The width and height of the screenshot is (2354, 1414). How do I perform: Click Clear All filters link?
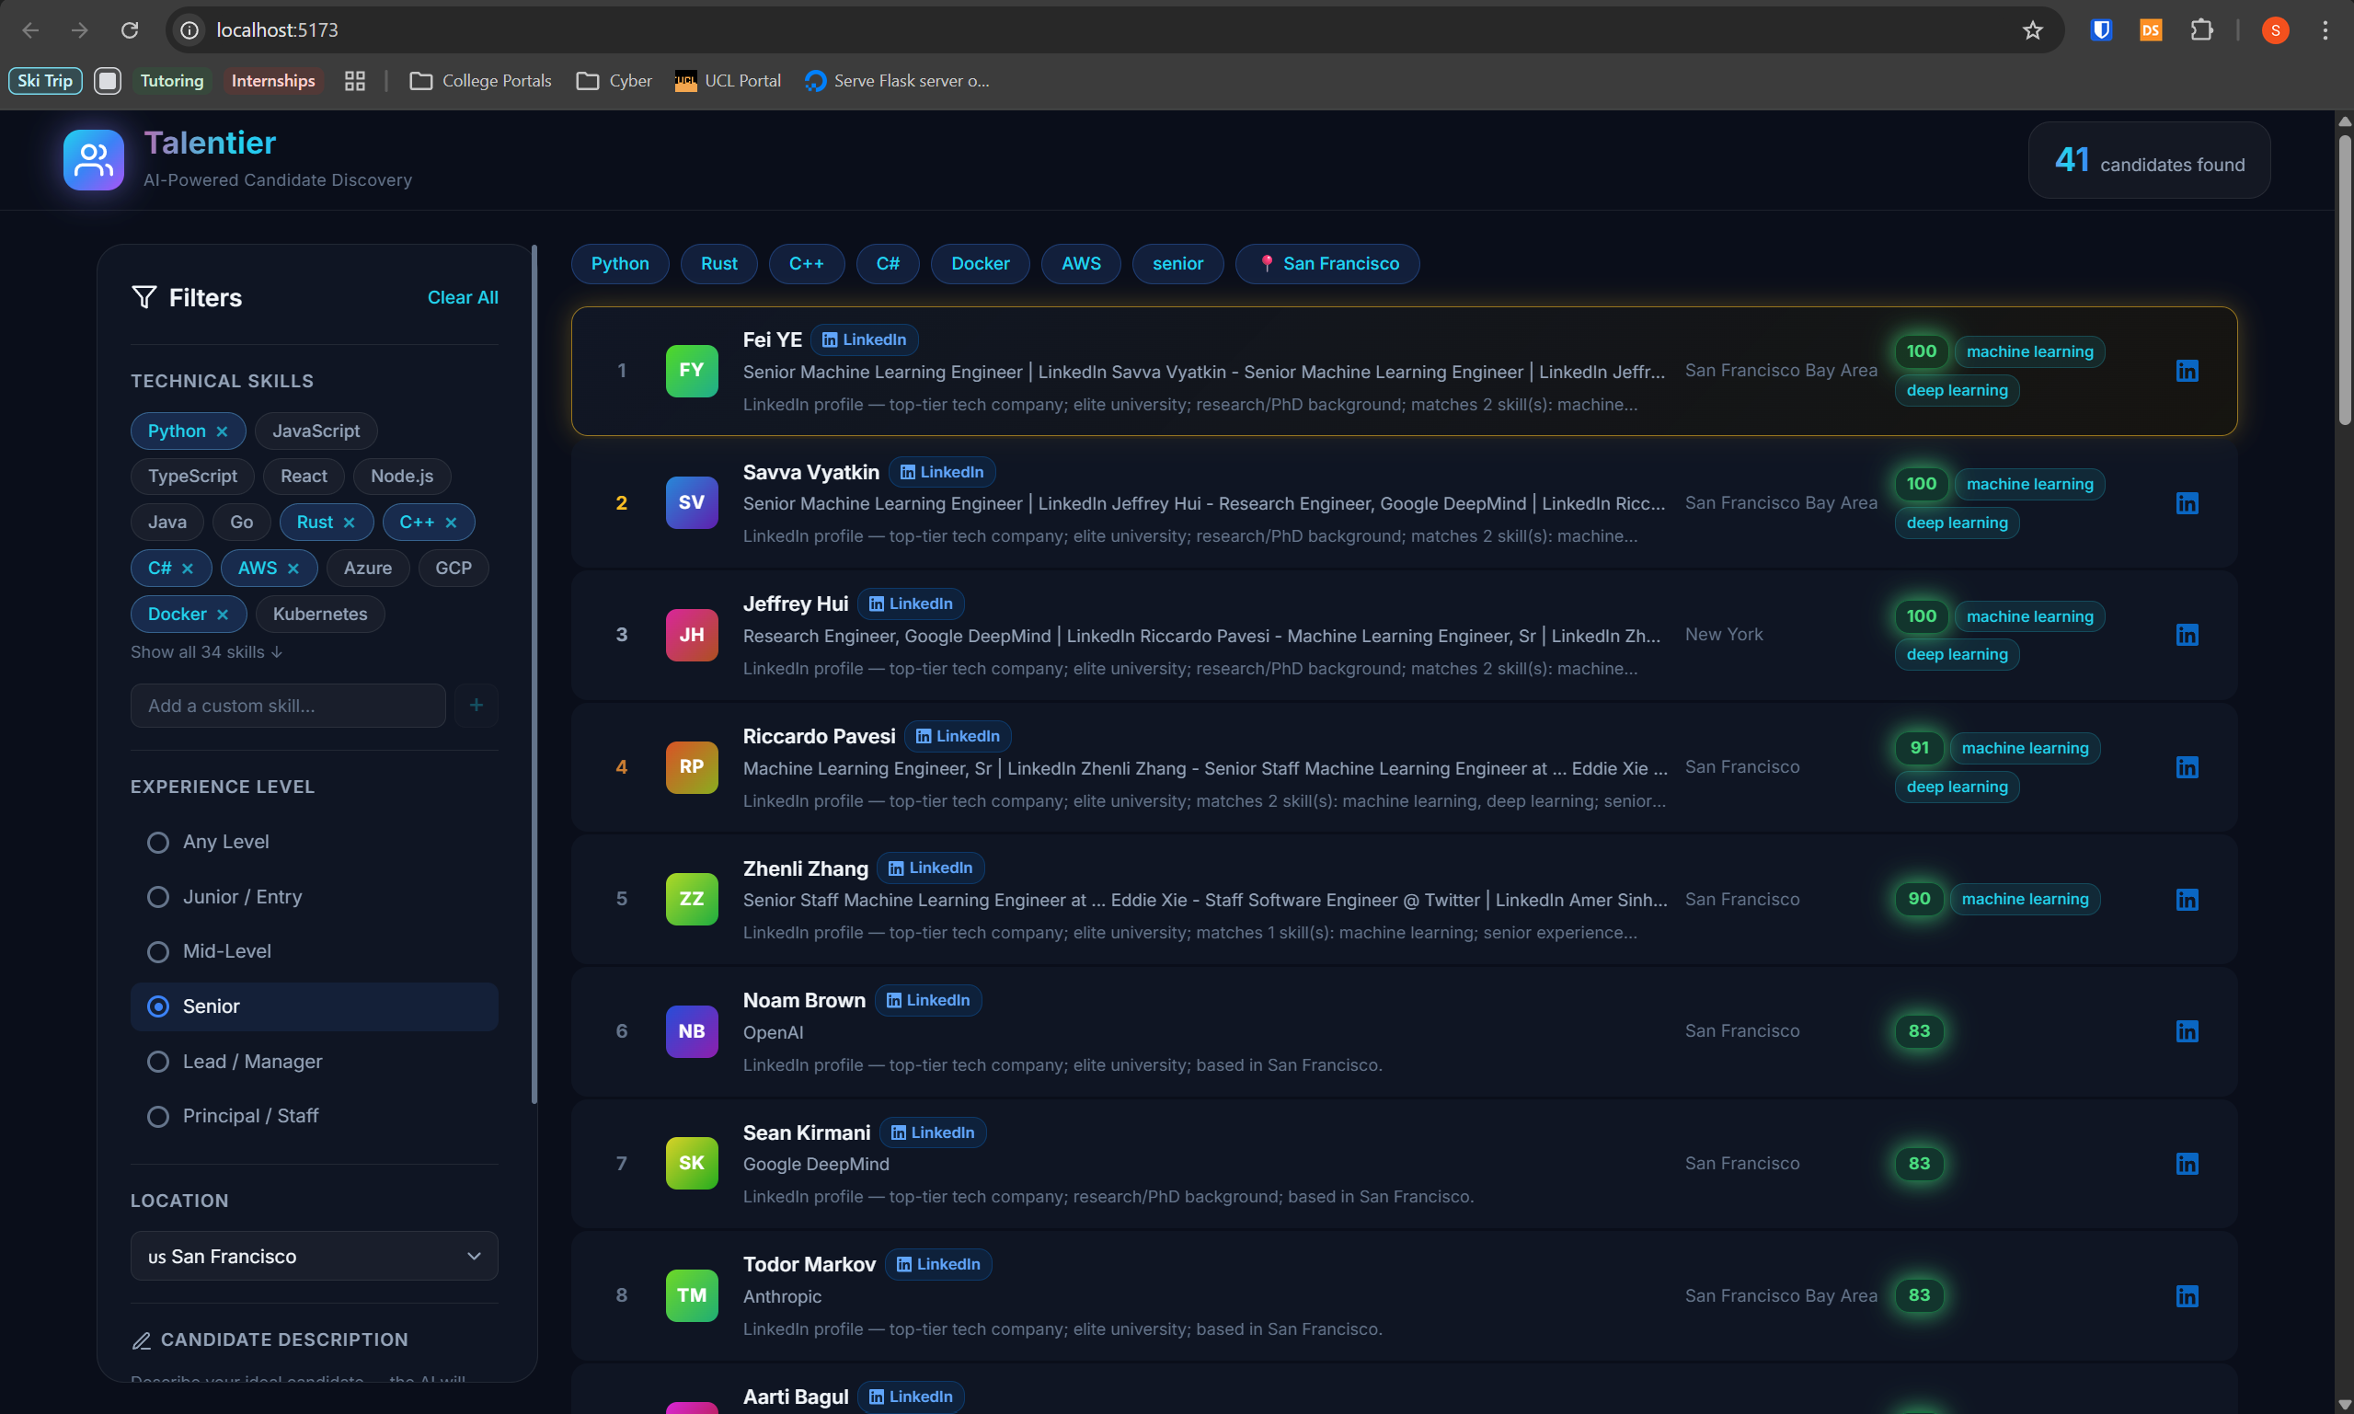pyautogui.click(x=462, y=297)
